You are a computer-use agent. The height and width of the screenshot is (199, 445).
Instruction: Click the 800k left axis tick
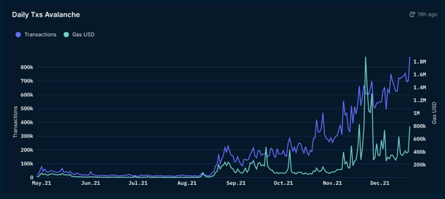tap(27, 68)
